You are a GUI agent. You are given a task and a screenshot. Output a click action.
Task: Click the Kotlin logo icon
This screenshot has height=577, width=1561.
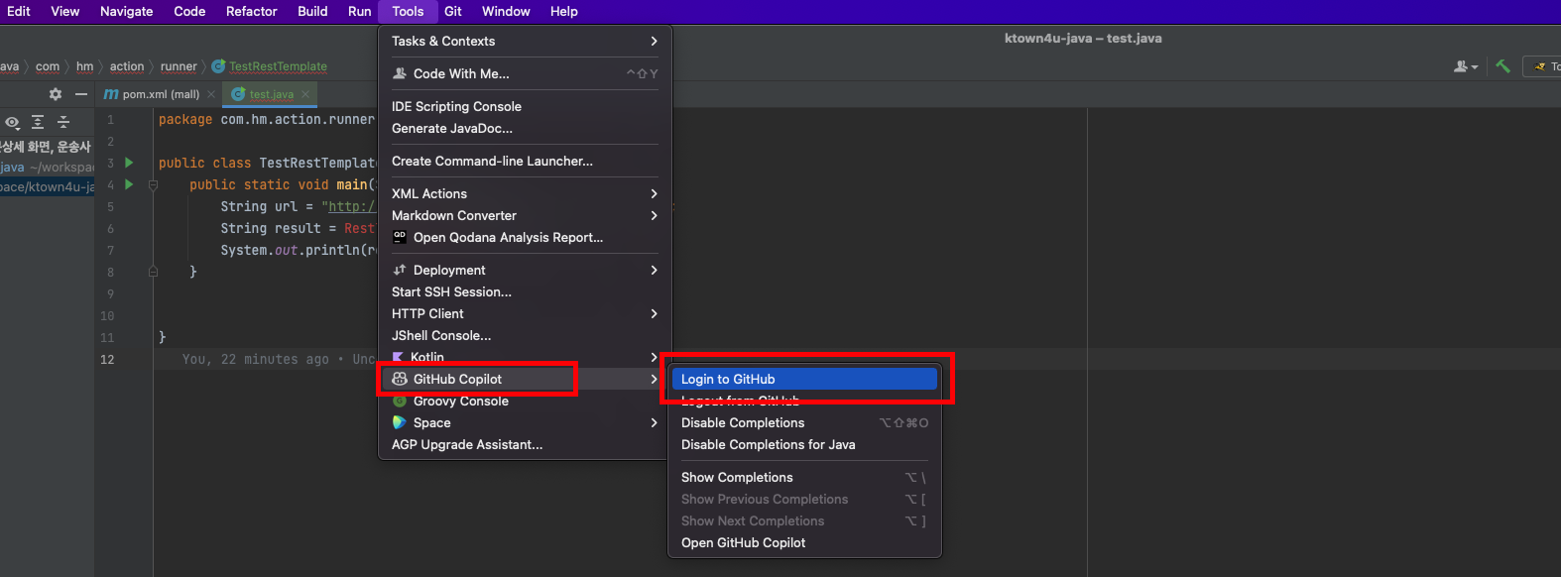[399, 357]
